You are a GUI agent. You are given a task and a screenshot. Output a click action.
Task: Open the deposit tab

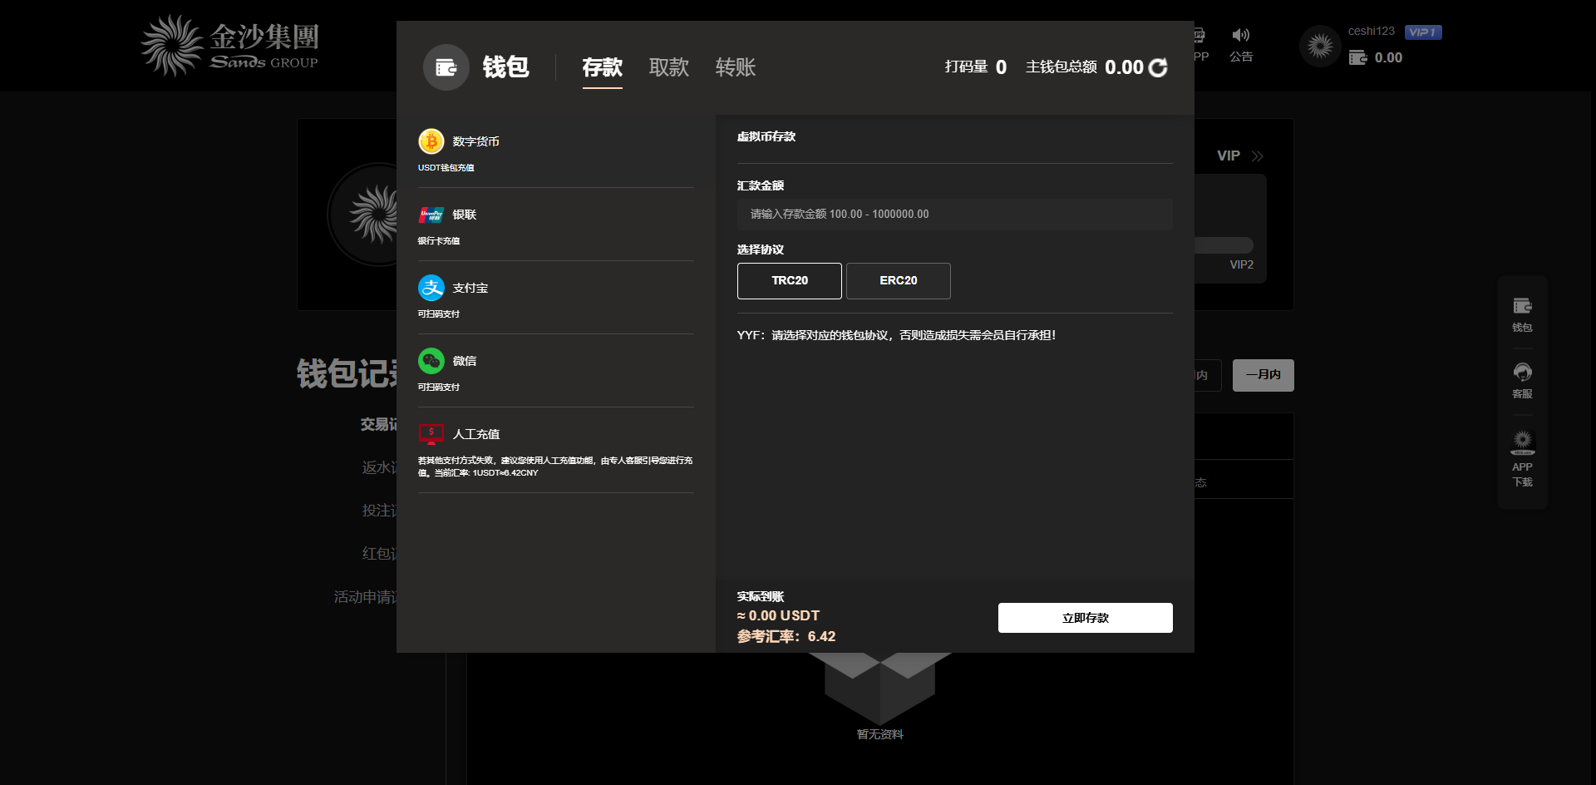pyautogui.click(x=602, y=67)
